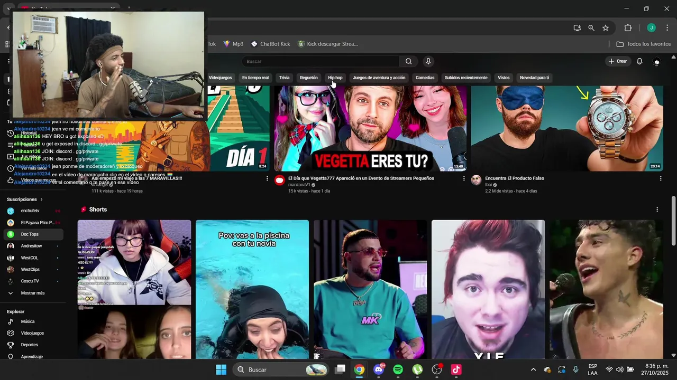Select the Reguetón filter chip
Viewport: 677px width, 380px height.
coord(309,78)
